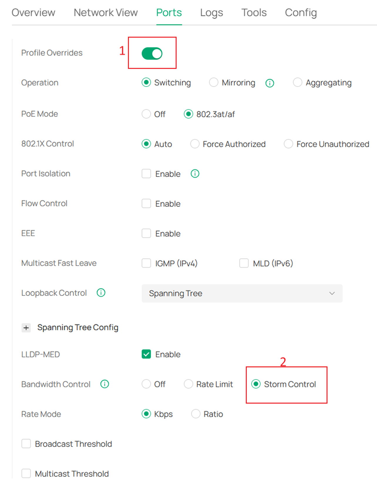
Task: Check MLD (IPv6) Multicast Fast Leave
Action: pyautogui.click(x=244, y=263)
